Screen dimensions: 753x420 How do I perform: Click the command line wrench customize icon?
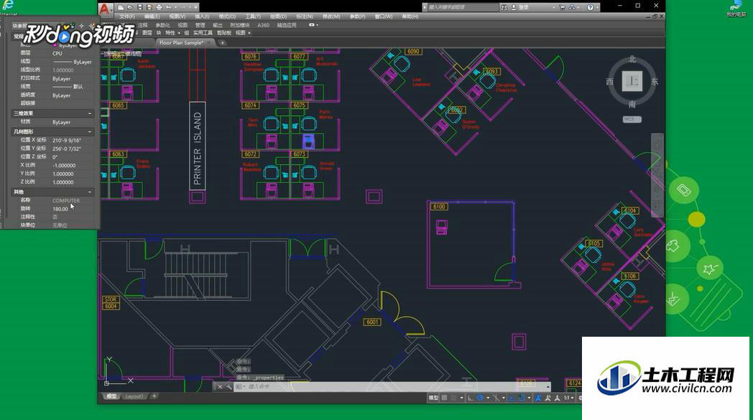228,386
